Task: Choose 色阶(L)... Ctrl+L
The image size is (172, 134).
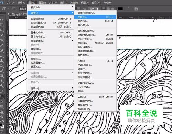Action: [95, 17]
